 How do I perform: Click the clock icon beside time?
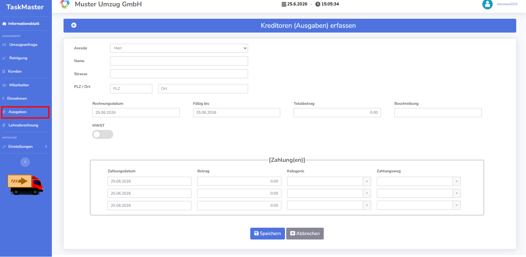click(317, 4)
